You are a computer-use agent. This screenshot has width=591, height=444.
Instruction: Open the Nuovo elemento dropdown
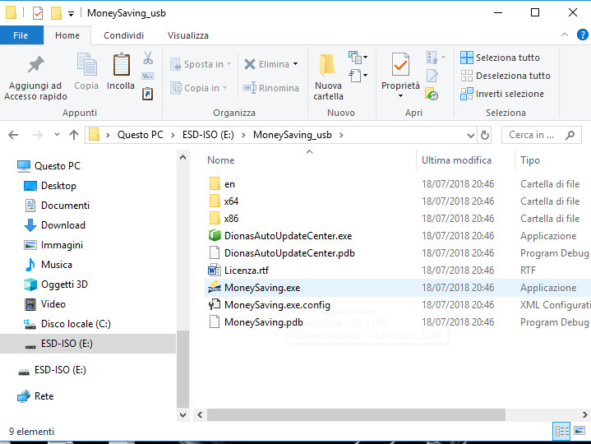(x=358, y=58)
